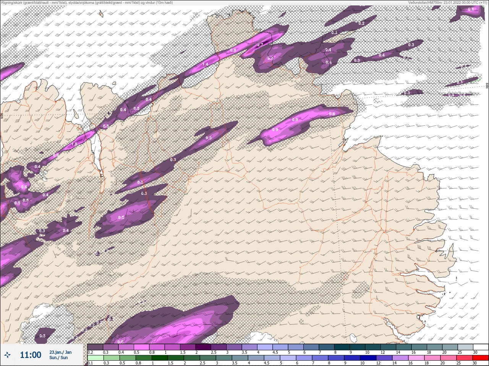Click the '23.jan./ Jan' date text
489x366 pixels.
60,352
